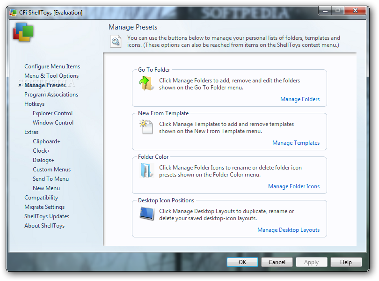Screen dimensions: 379x281
Task: Minimize the ShellToys window
Action: tap(325, 11)
